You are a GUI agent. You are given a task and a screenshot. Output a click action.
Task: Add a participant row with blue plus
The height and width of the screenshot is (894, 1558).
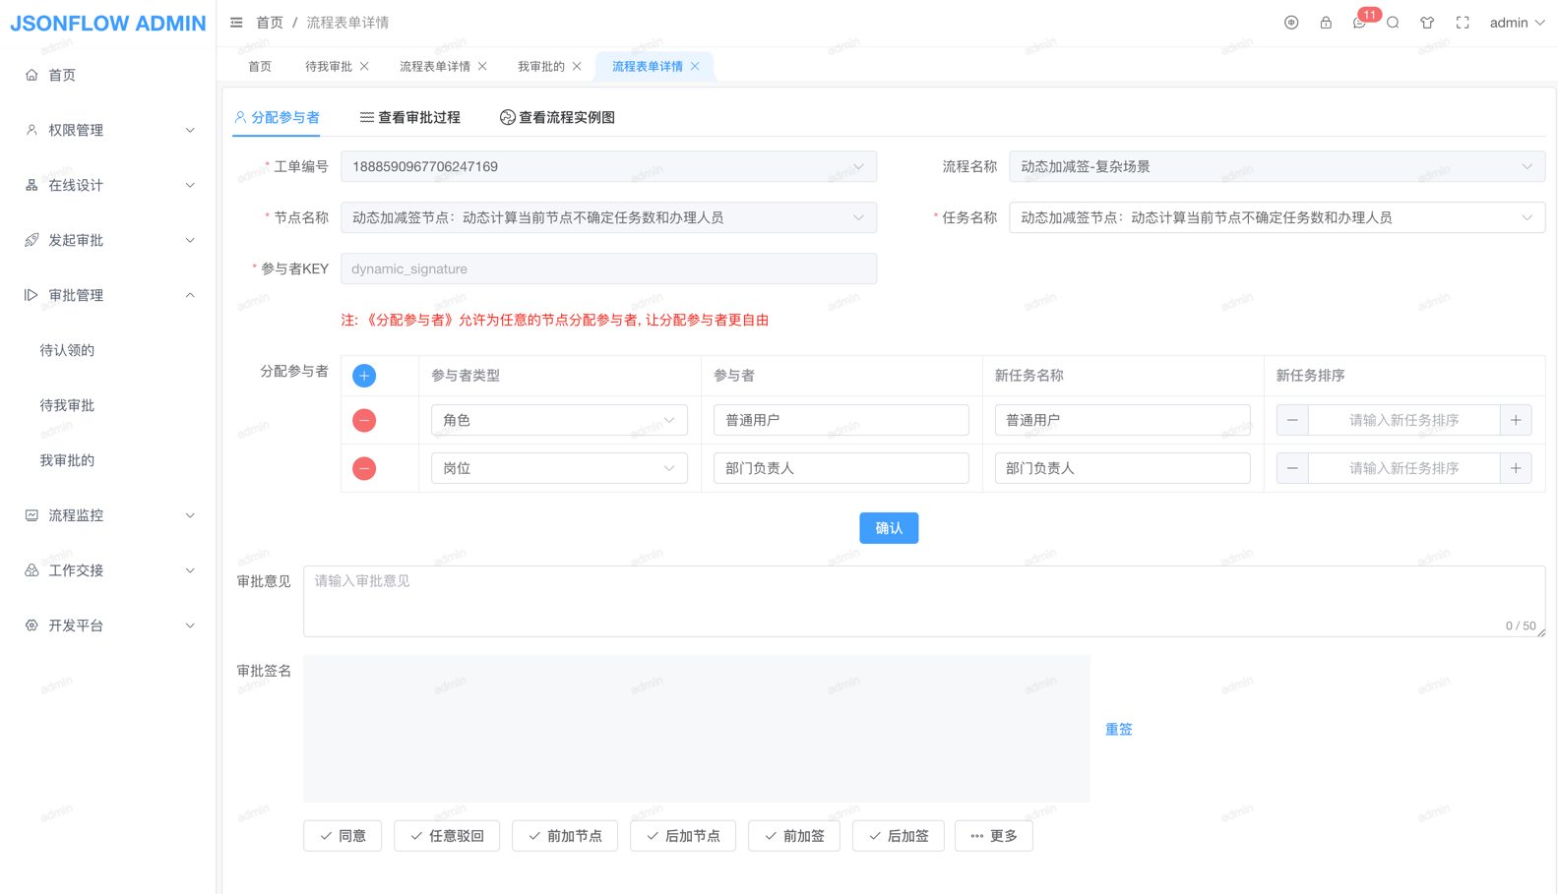pyautogui.click(x=364, y=376)
